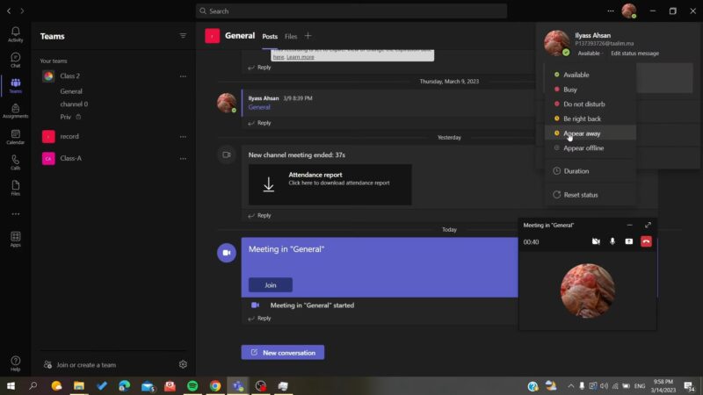Add a new tab with plus icon
Screen dimensions: 703x395
[308, 36]
